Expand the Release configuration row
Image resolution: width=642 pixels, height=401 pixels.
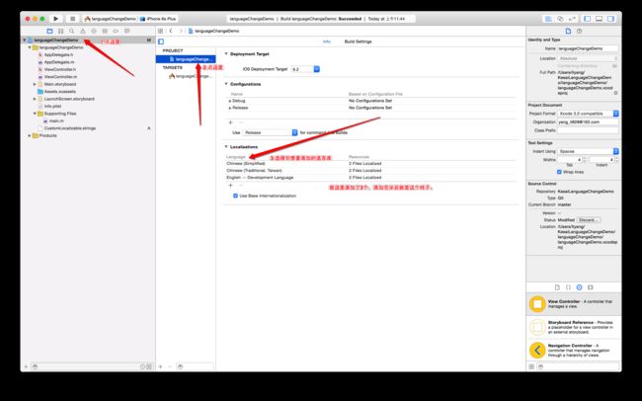pos(230,108)
